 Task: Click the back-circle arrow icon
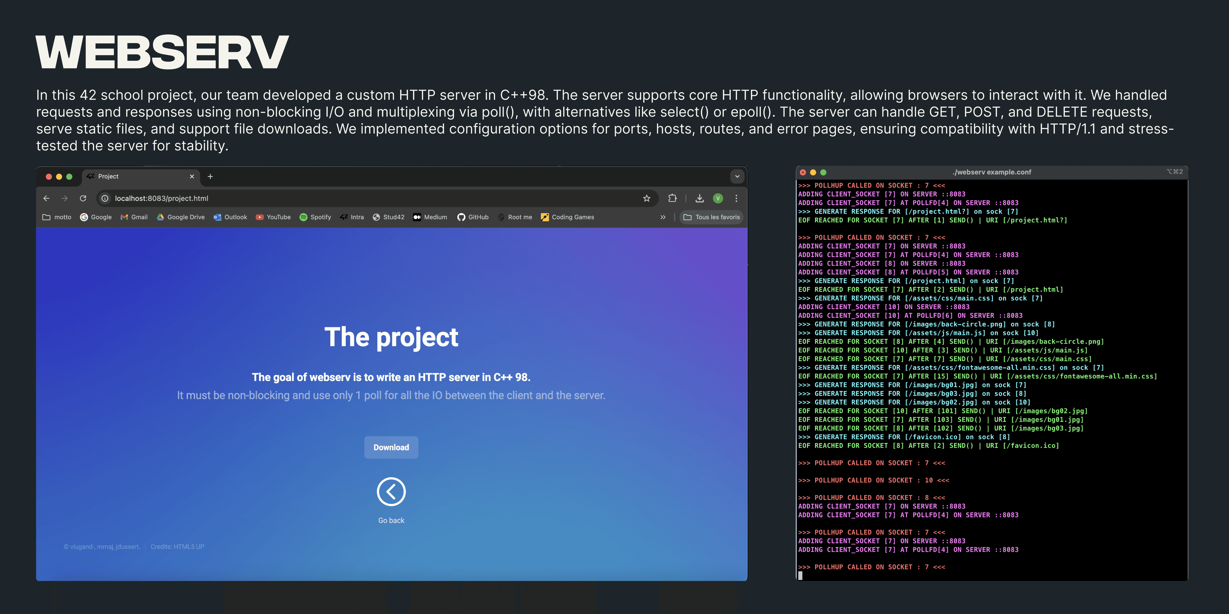391,492
